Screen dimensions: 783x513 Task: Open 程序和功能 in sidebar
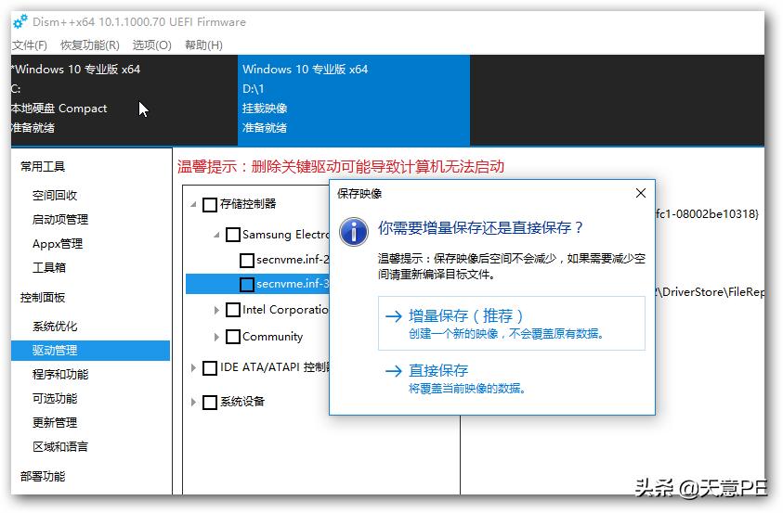pos(60,375)
